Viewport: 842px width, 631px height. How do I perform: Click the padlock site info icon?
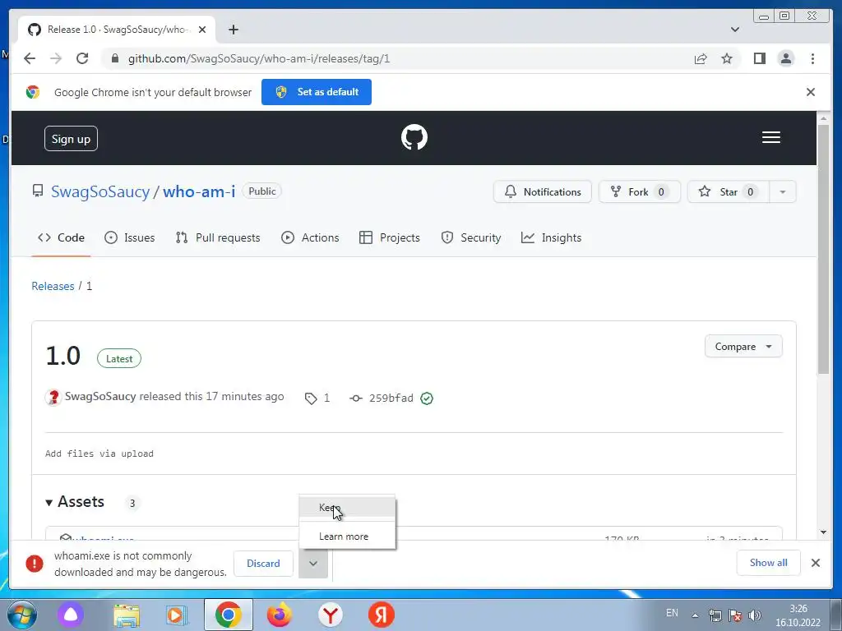tap(114, 58)
